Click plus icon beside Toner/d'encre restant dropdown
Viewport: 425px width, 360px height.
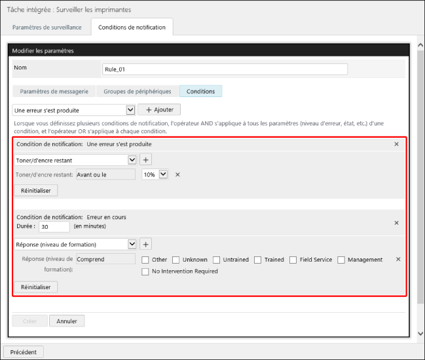tap(146, 159)
